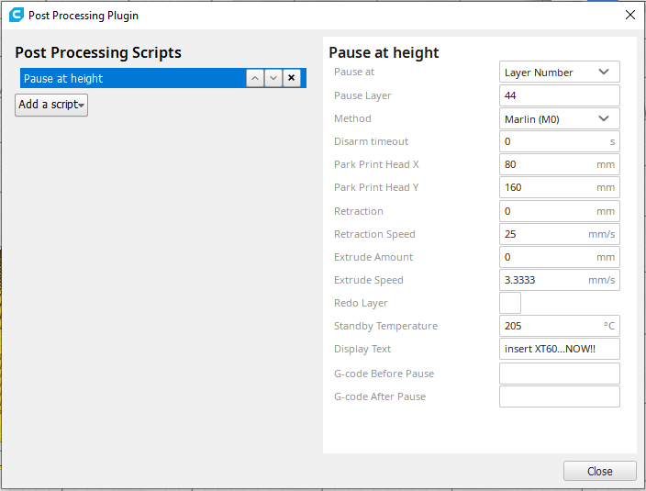Toggle the Redo Layer checkbox
This screenshot has width=646, height=491.
(x=510, y=303)
